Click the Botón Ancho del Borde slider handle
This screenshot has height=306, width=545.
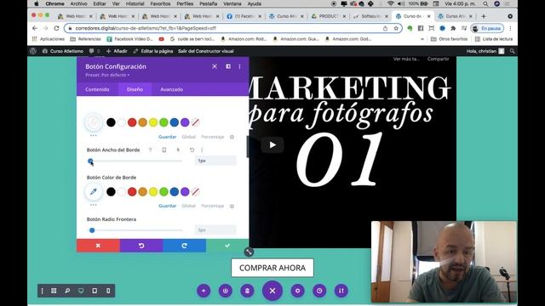(x=90, y=161)
